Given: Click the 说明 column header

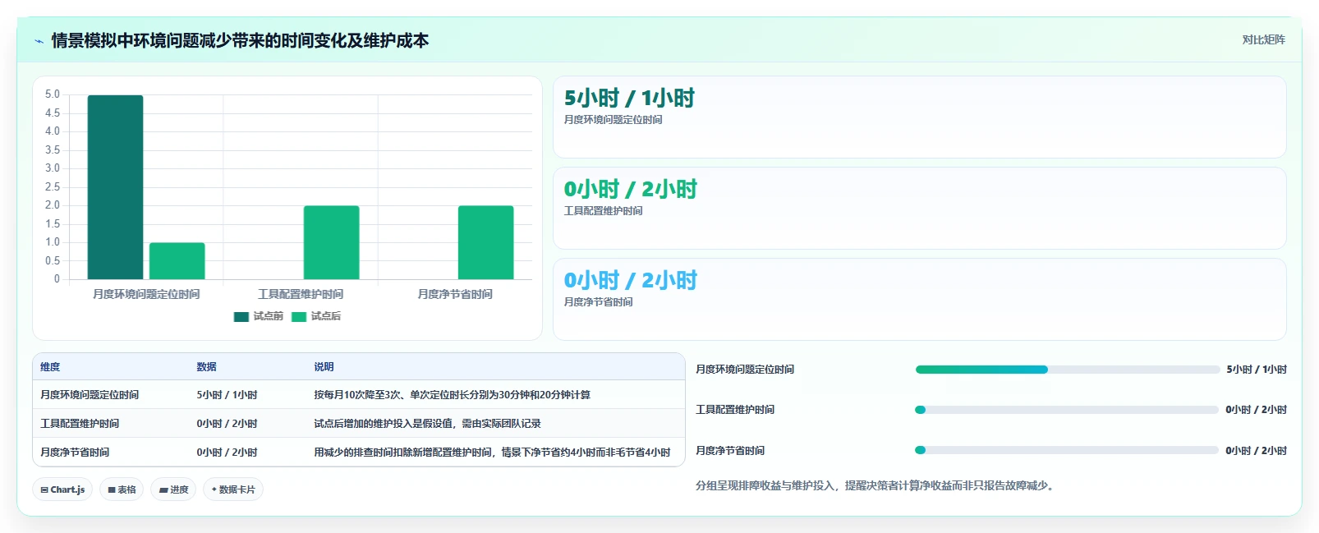Looking at the screenshot, I should pos(324,367).
